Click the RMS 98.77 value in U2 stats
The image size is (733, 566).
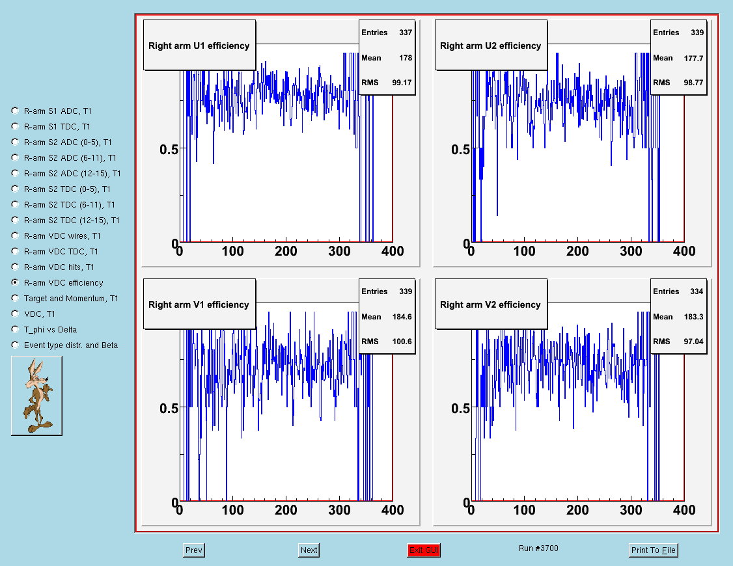coord(694,83)
